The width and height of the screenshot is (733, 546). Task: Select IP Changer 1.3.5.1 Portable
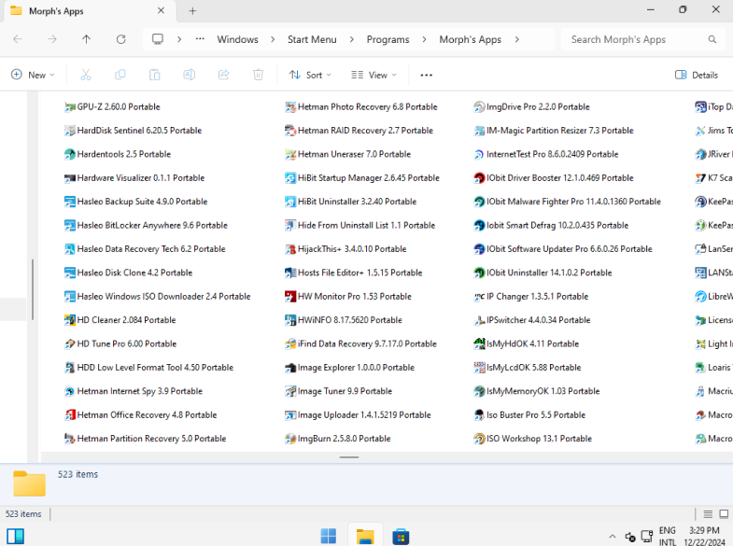pyautogui.click(x=530, y=297)
